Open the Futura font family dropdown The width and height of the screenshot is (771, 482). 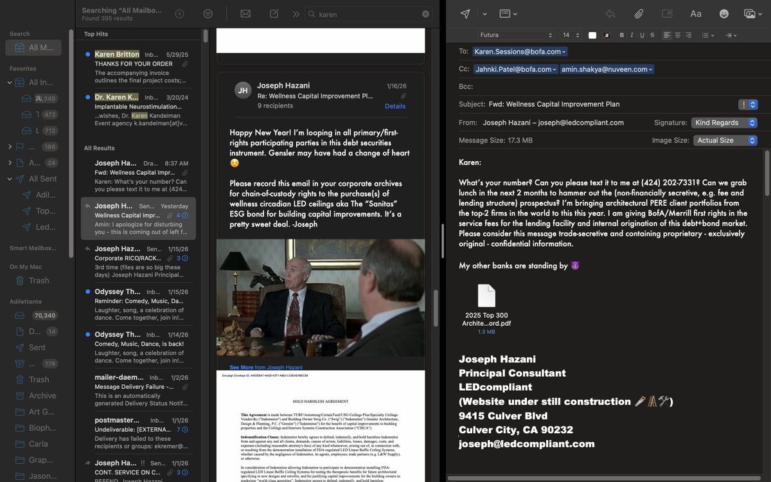[x=515, y=35]
